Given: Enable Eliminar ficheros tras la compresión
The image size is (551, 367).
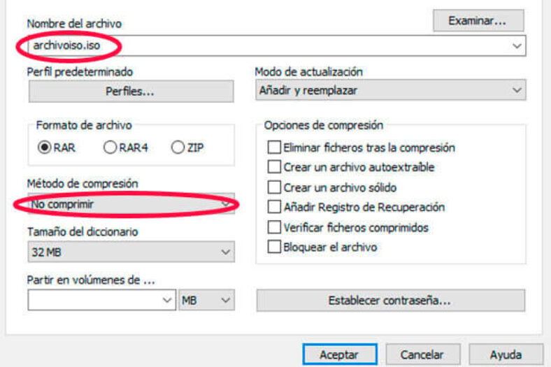Looking at the screenshot, I should (274, 147).
